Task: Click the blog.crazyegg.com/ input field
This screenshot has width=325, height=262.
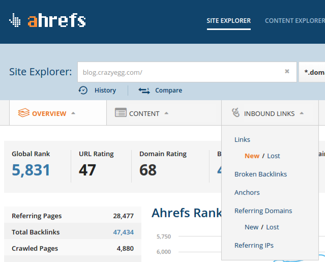Action: click(187, 72)
